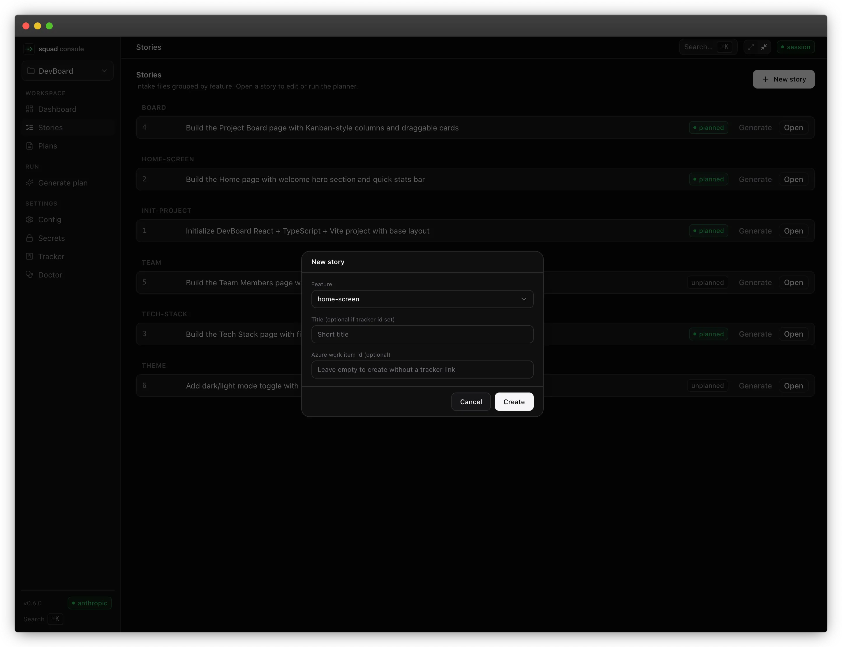This screenshot has width=842, height=647.
Task: Generate plan for Initialize DevBoard story
Action: (x=755, y=231)
